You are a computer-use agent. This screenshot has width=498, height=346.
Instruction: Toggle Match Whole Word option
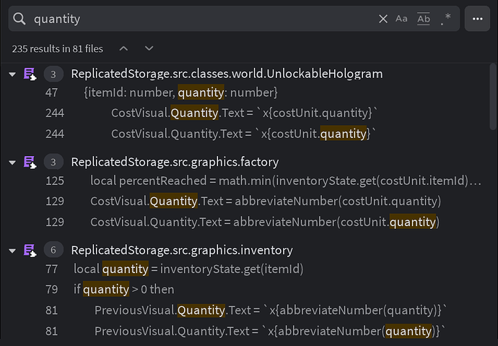(424, 19)
